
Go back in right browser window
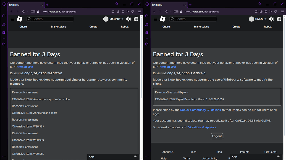tap(154, 12)
